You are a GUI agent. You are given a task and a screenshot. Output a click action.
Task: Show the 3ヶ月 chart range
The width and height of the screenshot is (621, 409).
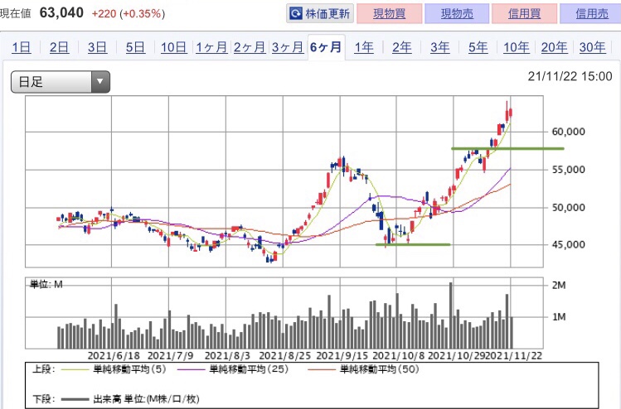(287, 47)
